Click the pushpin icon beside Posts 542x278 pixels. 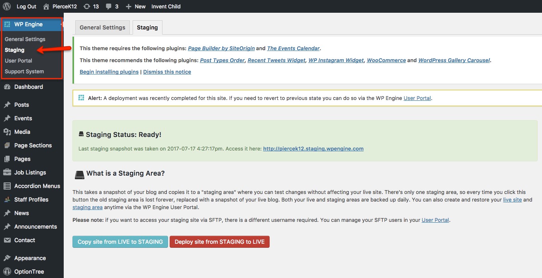coord(7,105)
